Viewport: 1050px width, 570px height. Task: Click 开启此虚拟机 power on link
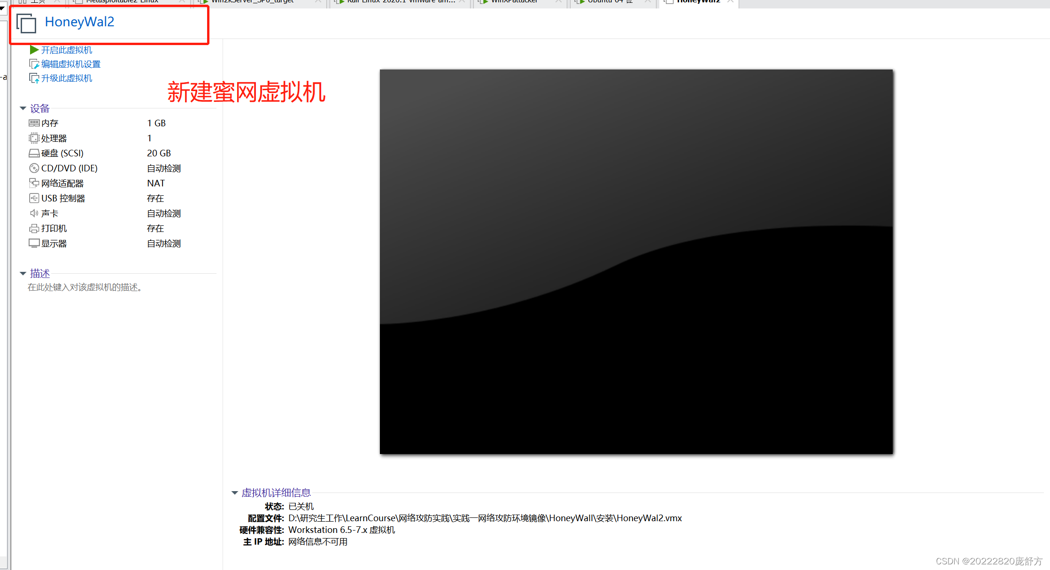pyautogui.click(x=67, y=50)
